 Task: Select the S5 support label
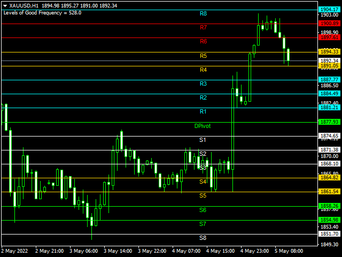[203, 195]
